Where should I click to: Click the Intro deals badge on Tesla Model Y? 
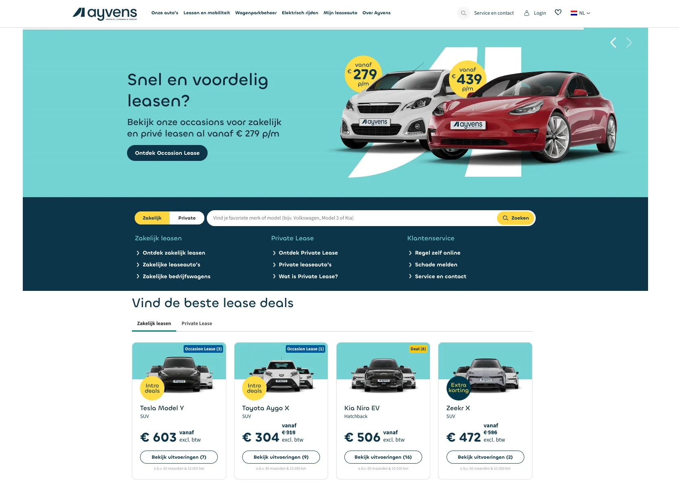click(152, 388)
